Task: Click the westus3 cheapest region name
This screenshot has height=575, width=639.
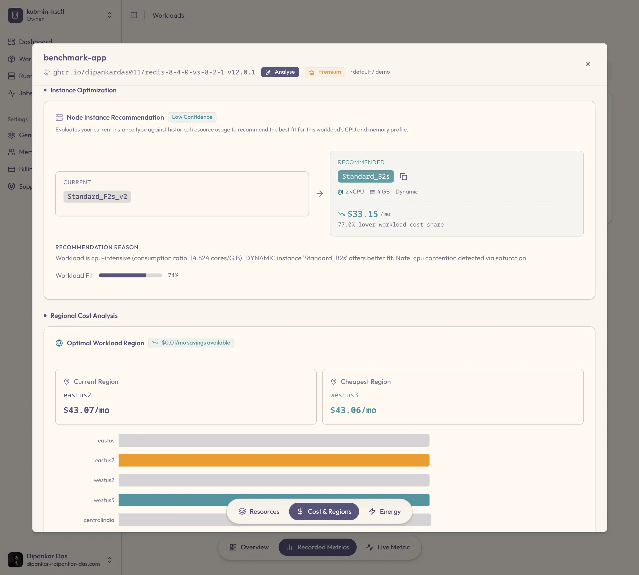Action: click(344, 395)
